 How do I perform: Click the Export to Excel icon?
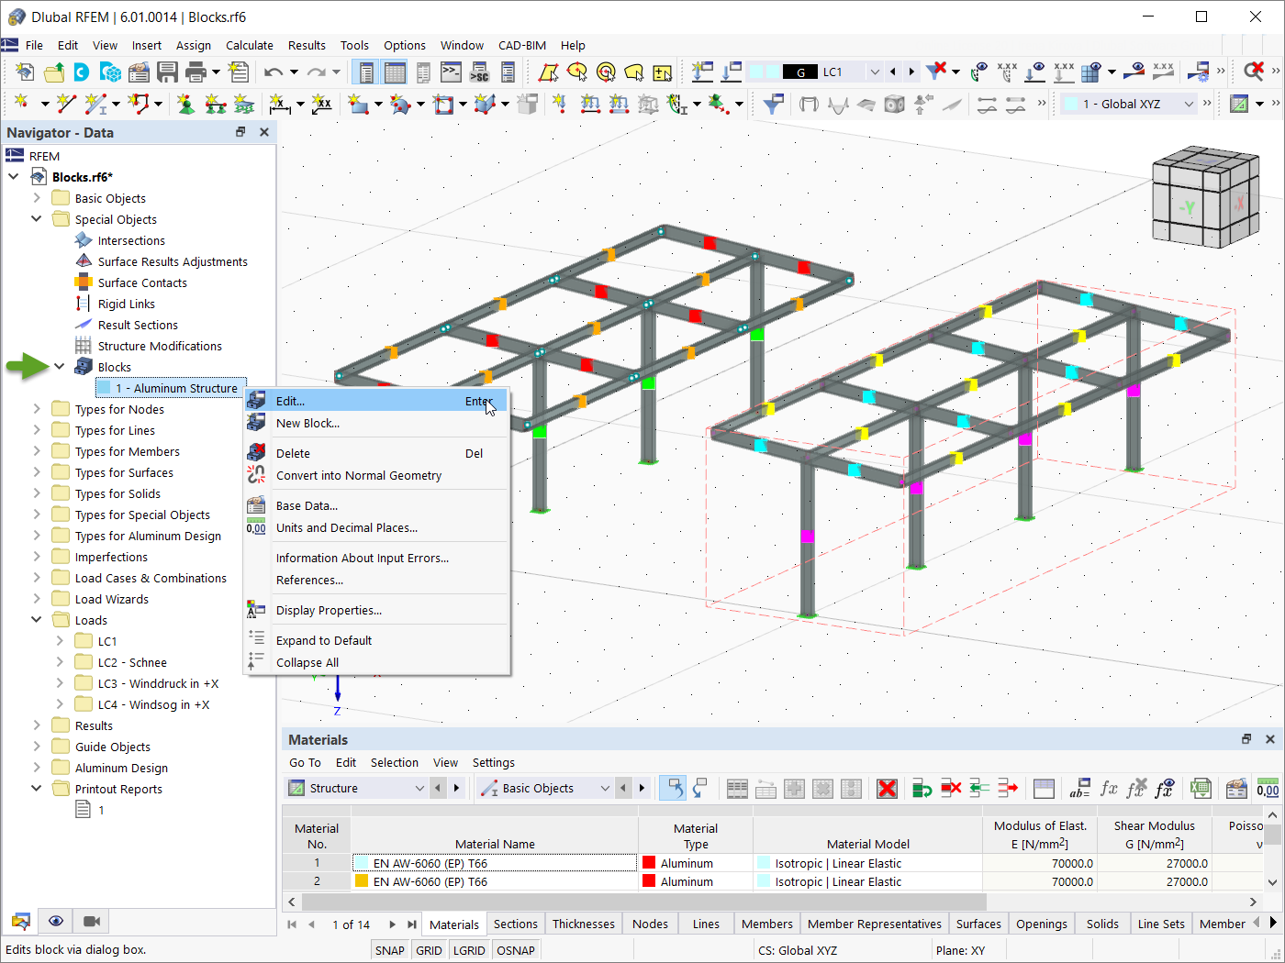(1199, 788)
